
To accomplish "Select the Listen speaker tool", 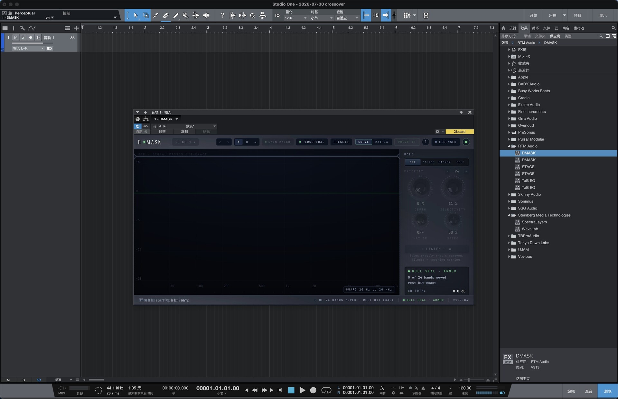I will pyautogui.click(x=206, y=15).
